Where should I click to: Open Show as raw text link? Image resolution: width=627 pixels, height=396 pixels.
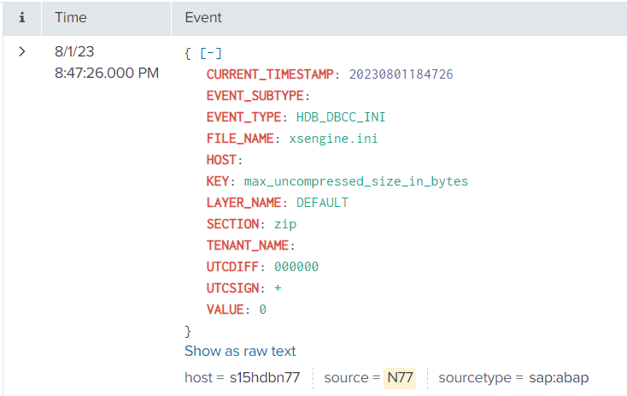[x=240, y=351]
